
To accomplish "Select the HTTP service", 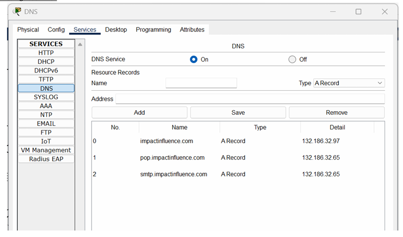I will (x=46, y=53).
